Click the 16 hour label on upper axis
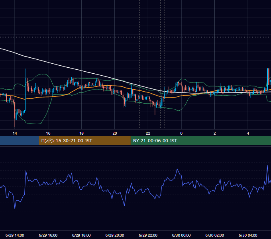This screenshot has height=239, width=271. tap(48, 133)
